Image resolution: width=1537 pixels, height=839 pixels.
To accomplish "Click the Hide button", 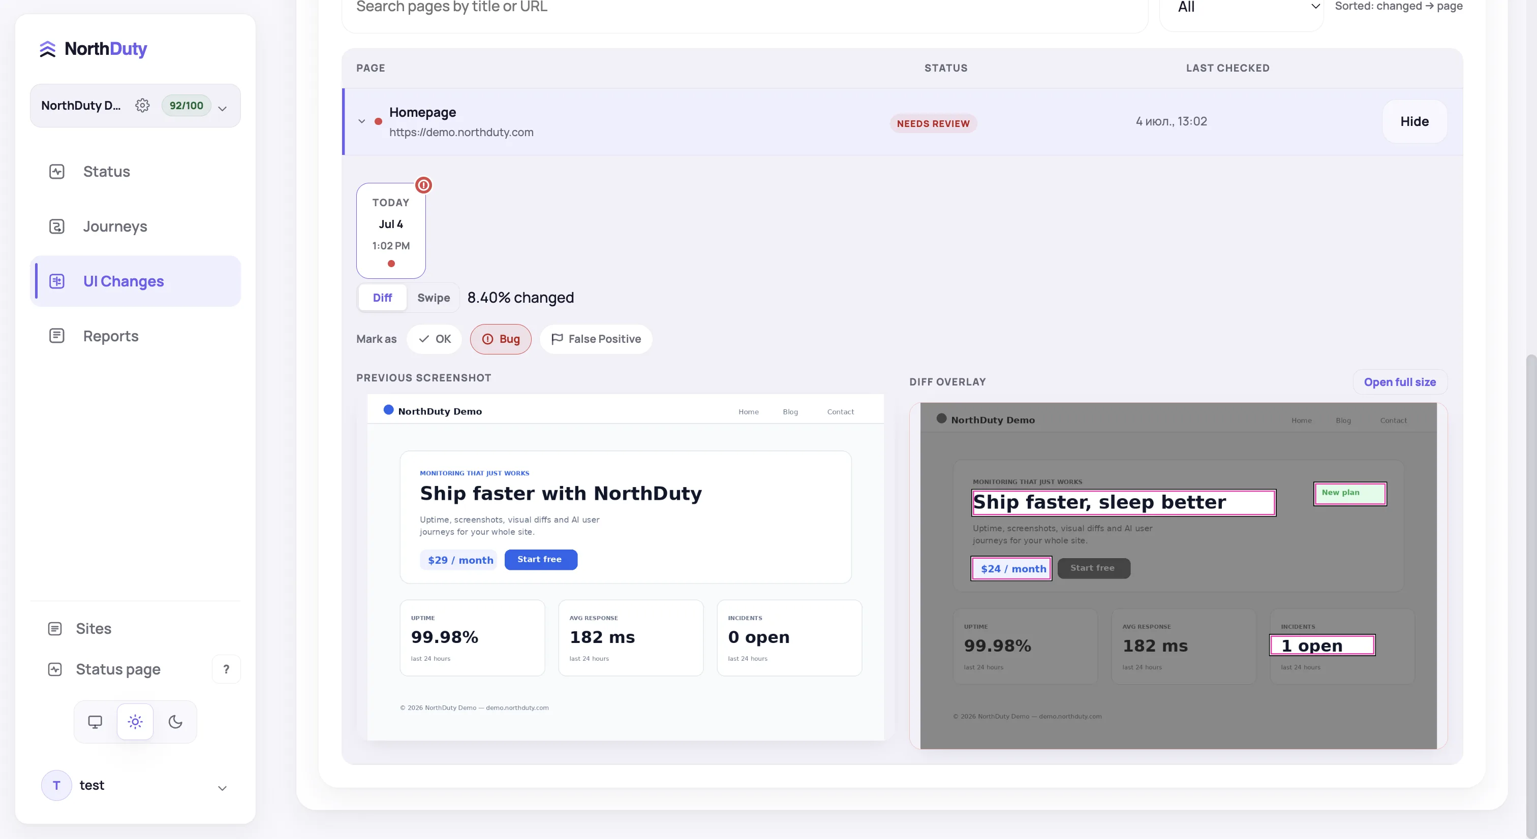I will click(1415, 122).
